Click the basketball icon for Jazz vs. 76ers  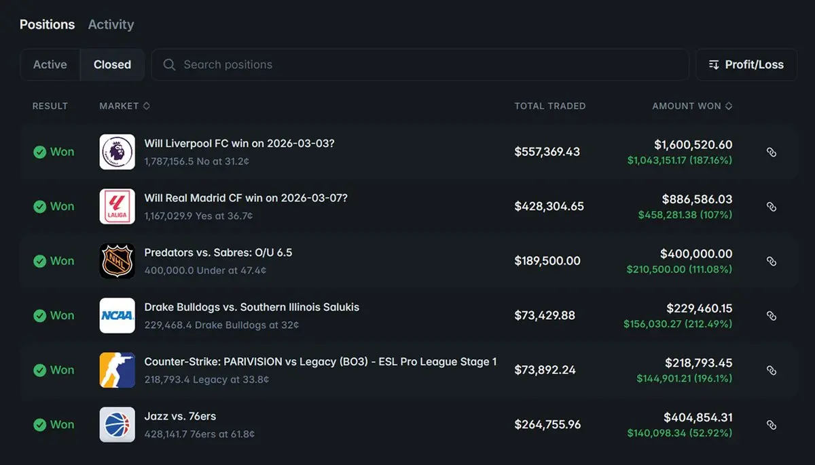(x=117, y=424)
